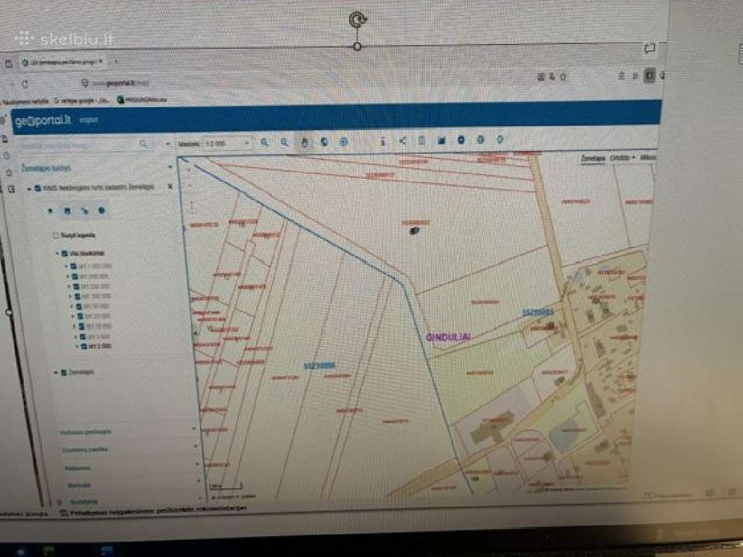Select the Mišrus basemap tab
Image resolution: width=743 pixels, height=557 pixels.
tap(648, 157)
